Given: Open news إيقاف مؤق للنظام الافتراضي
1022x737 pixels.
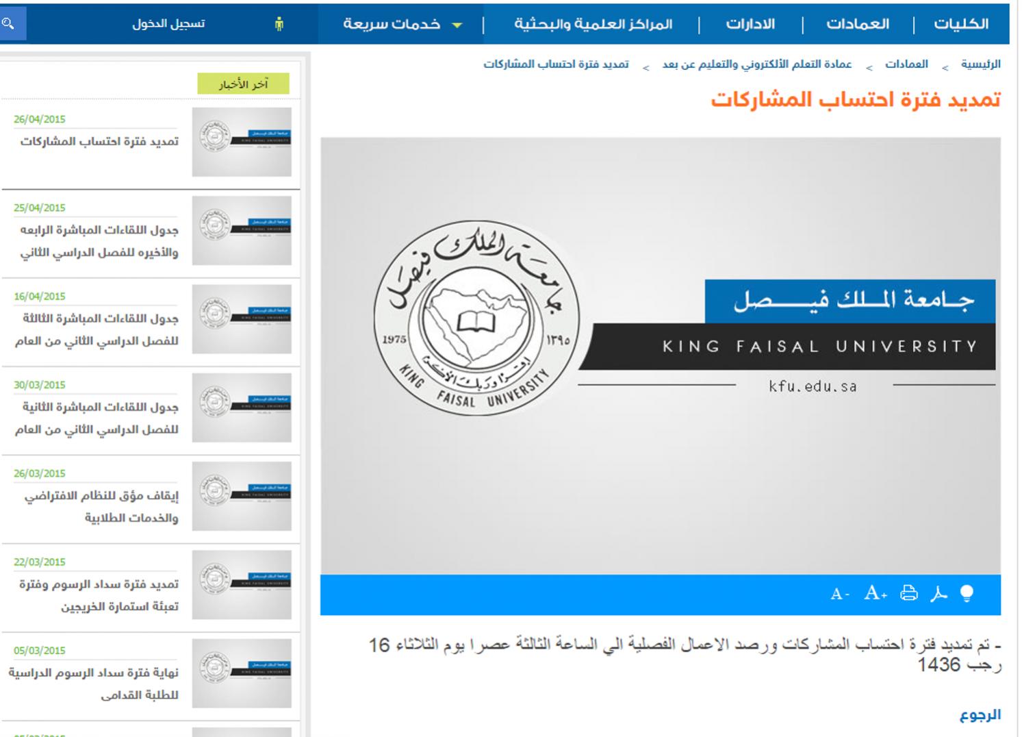Looking at the screenshot, I should 102,507.
